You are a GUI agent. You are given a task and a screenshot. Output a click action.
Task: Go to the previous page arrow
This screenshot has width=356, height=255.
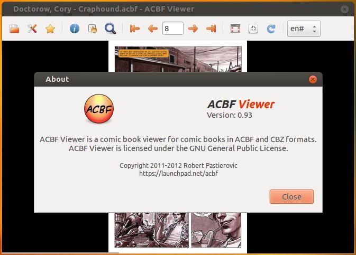[153, 29]
